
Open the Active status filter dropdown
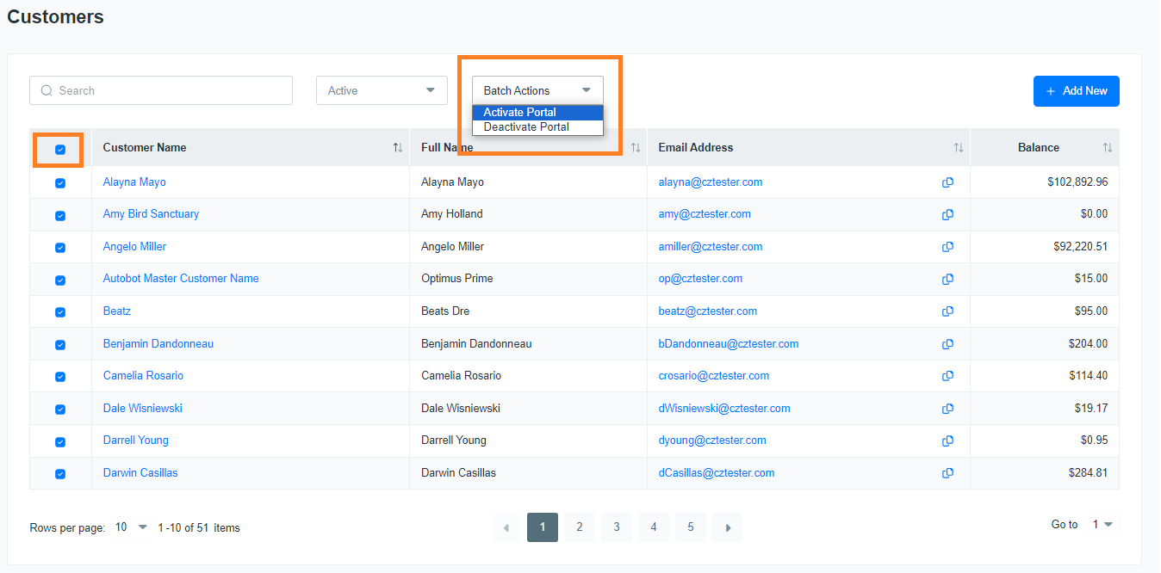(x=382, y=90)
